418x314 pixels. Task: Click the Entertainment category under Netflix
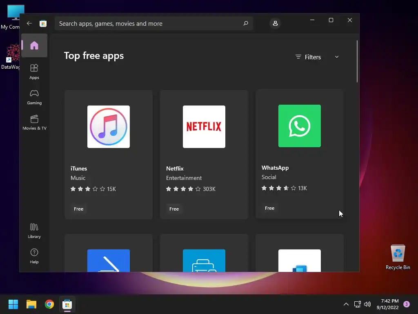click(x=184, y=178)
